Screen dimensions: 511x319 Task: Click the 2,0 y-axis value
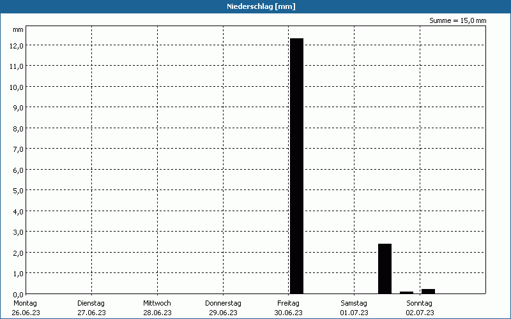pyautogui.click(x=18, y=253)
